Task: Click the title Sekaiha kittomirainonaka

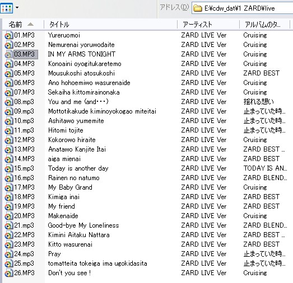Action: (83, 92)
